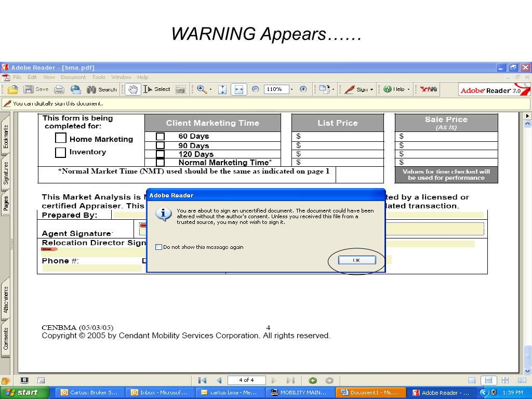
Task: Select Single Page layout icon
Action: 472,380
